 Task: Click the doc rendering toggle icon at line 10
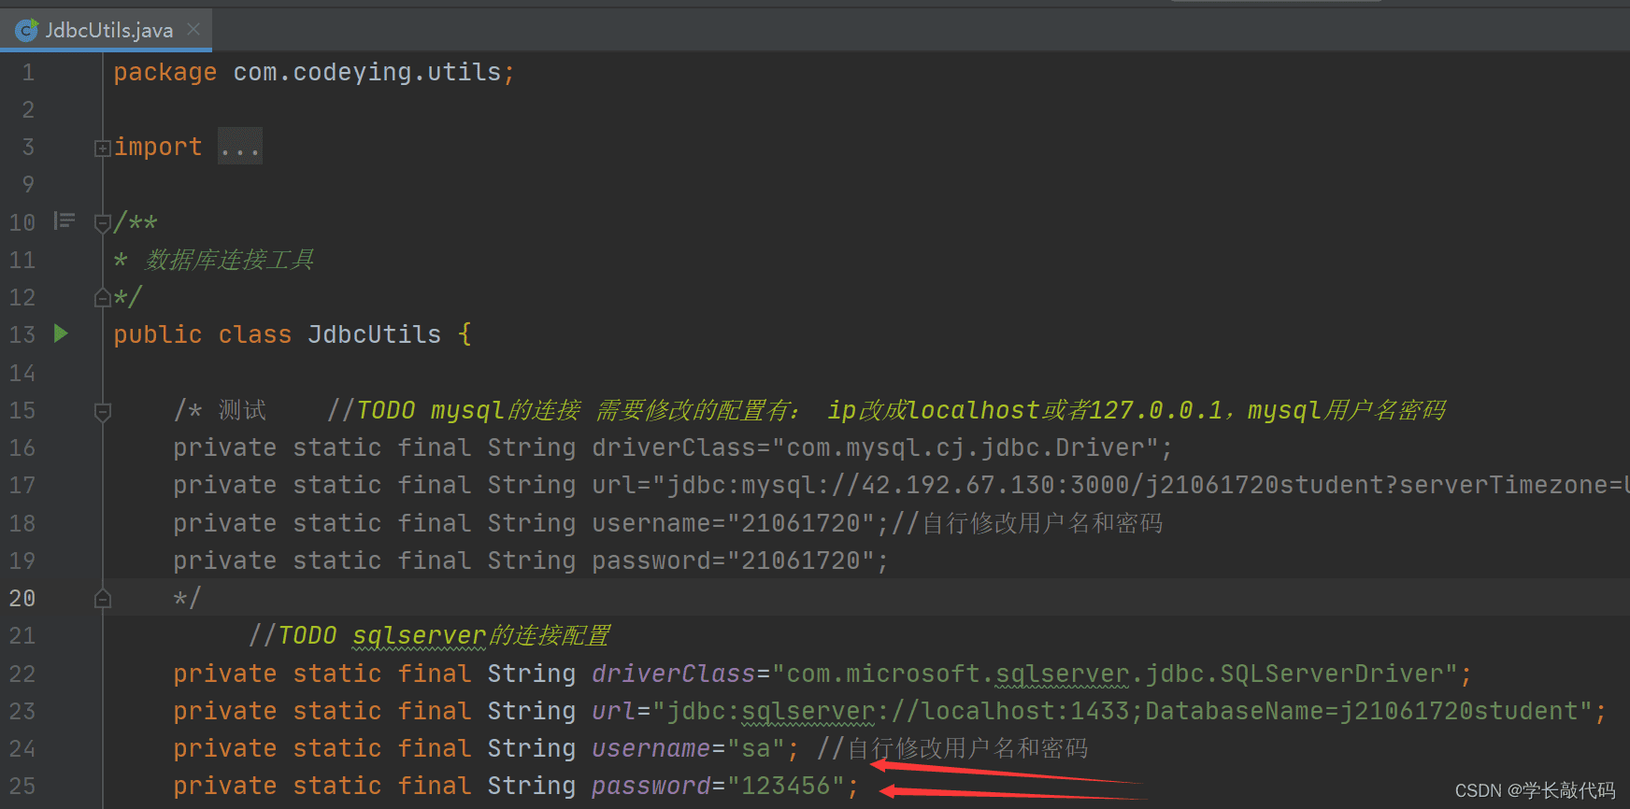64,220
